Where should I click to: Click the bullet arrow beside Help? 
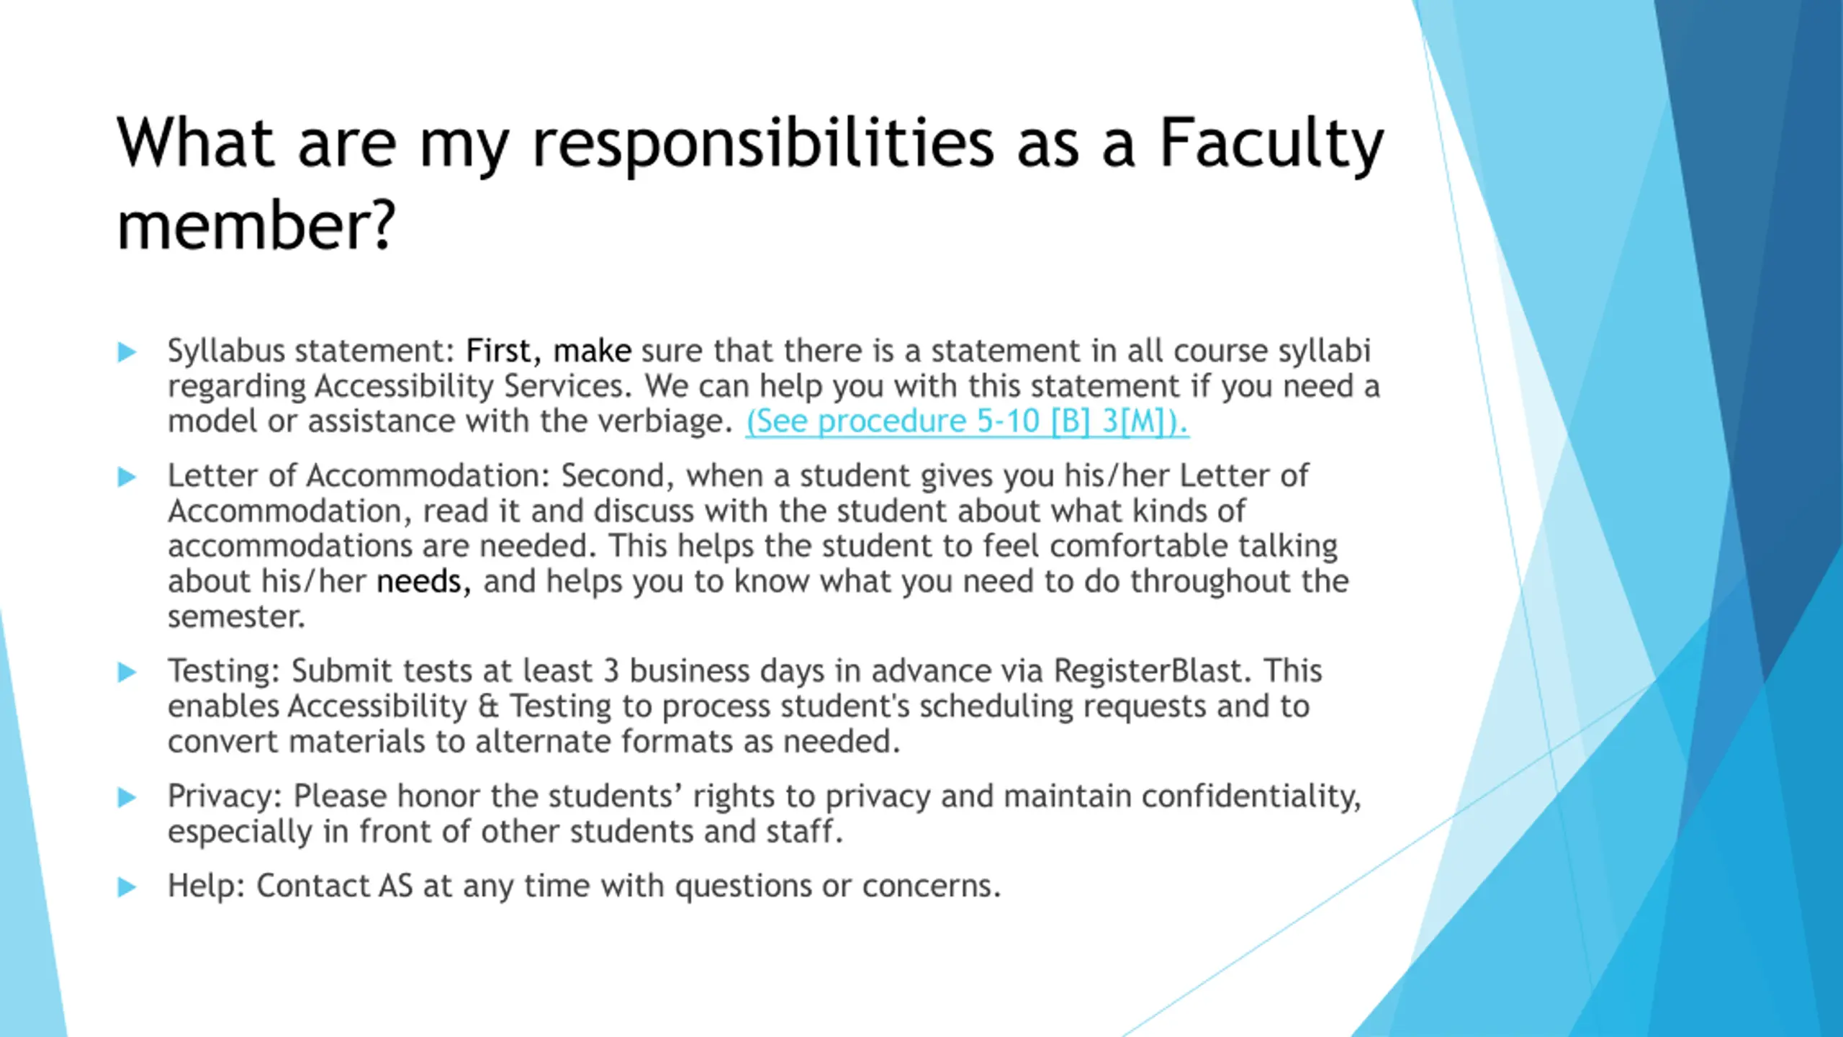127,887
